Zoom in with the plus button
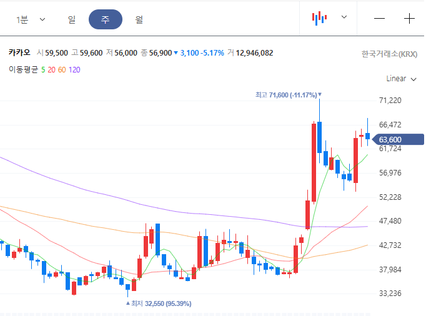Viewport: 426px width, 316px height. (409, 19)
